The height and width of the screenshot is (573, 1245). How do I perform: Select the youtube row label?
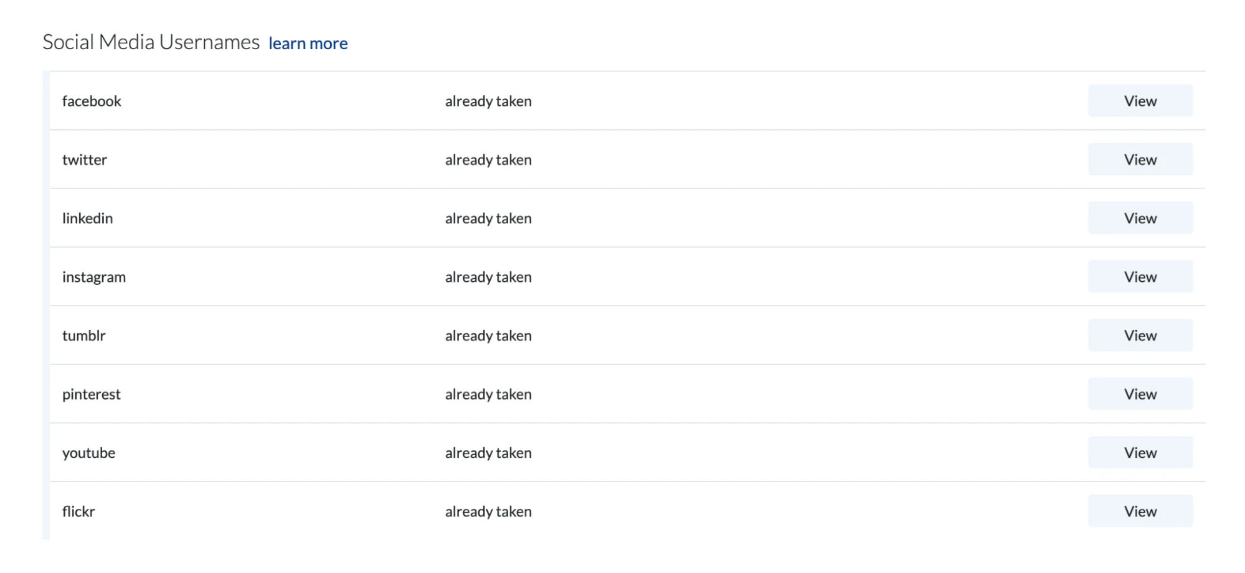88,453
